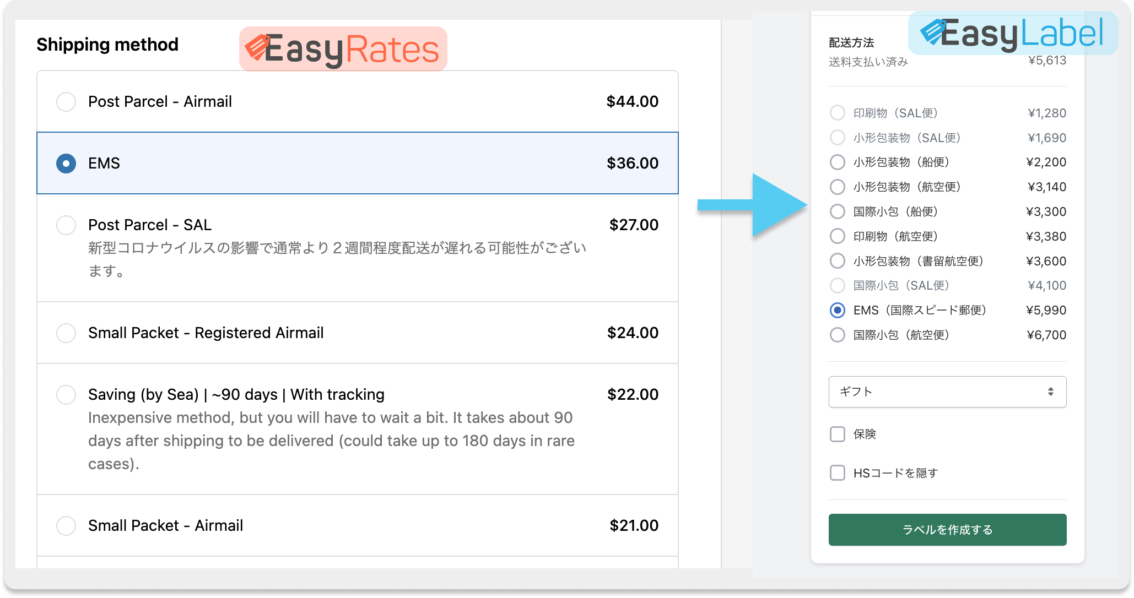Select 小形包装物（航空便）¥3,140 option

pos(838,187)
